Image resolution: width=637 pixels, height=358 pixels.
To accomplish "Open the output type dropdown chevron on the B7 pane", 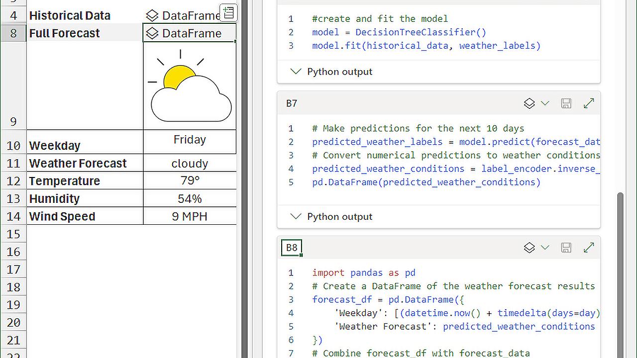I will (545, 103).
